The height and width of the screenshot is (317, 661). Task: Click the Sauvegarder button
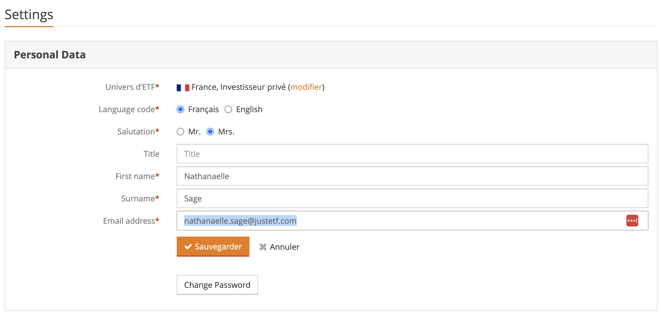[213, 246]
